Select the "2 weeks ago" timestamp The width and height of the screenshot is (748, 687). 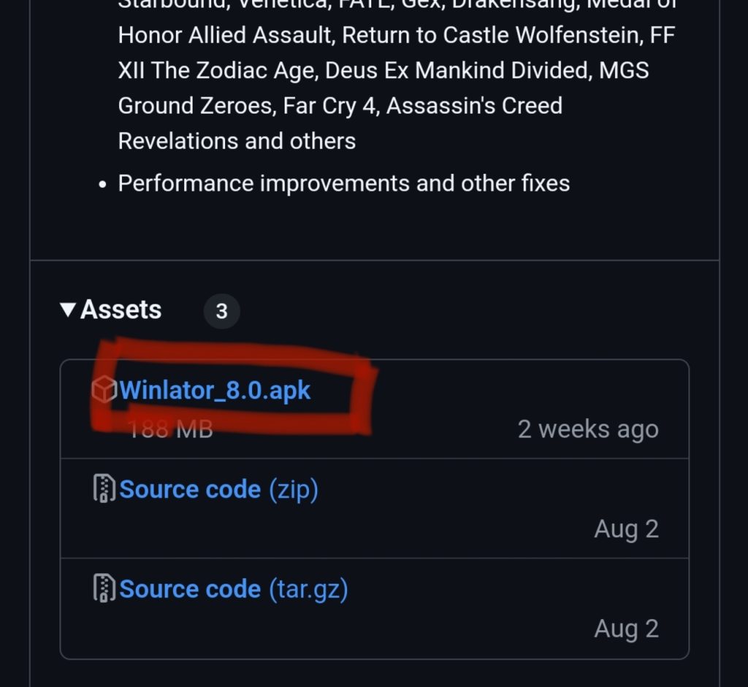[x=588, y=429]
